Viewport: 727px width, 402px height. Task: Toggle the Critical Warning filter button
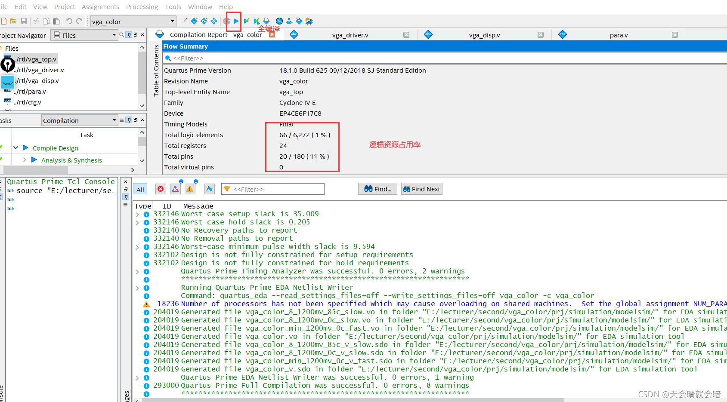pos(175,189)
